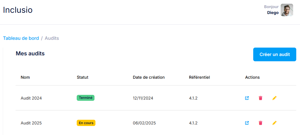Image resolution: width=300 pixels, height=135 pixels.
Task: Edit Audit 2024 with pencil icon
Action: tap(274, 98)
